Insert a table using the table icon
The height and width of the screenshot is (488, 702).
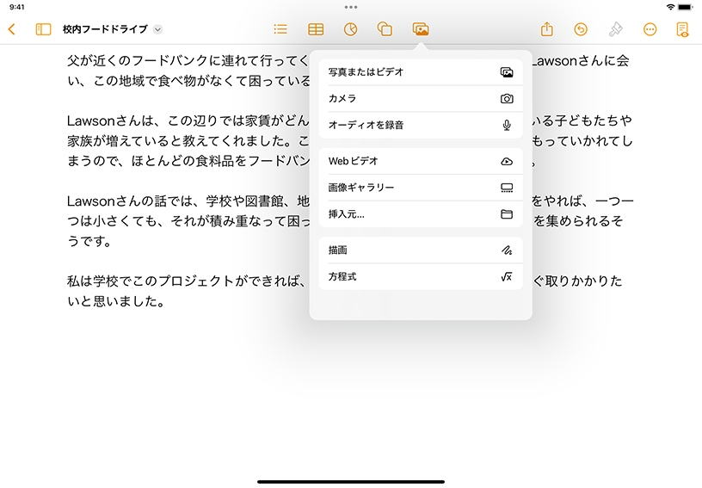[316, 29]
